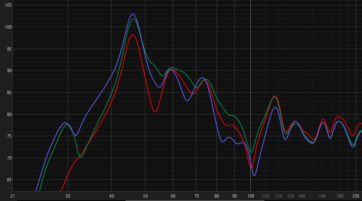
Task: Click the green curve minimum at 100 Hz
Action: 251,152
